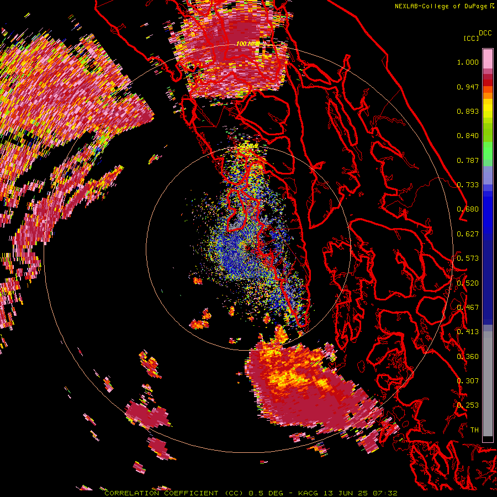The height and width of the screenshot is (497, 497).
Task: Click the 0.360 scale value
Action: click(468, 357)
